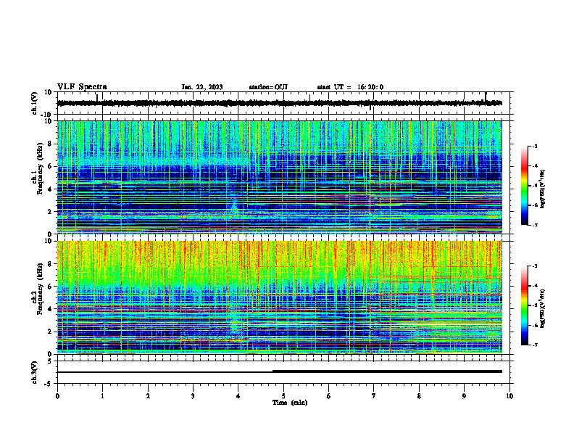Click the "start UT = 16:20: 0" text
Screen dimensions: 574x444
click(350, 87)
